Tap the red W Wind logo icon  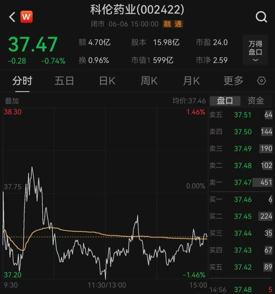click(x=26, y=17)
